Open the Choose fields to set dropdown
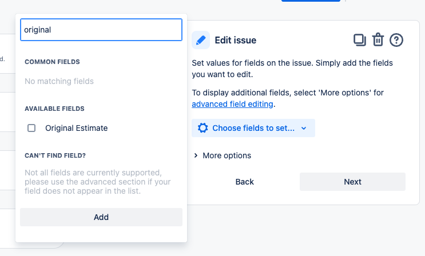This screenshot has width=425, height=256. pyautogui.click(x=253, y=128)
